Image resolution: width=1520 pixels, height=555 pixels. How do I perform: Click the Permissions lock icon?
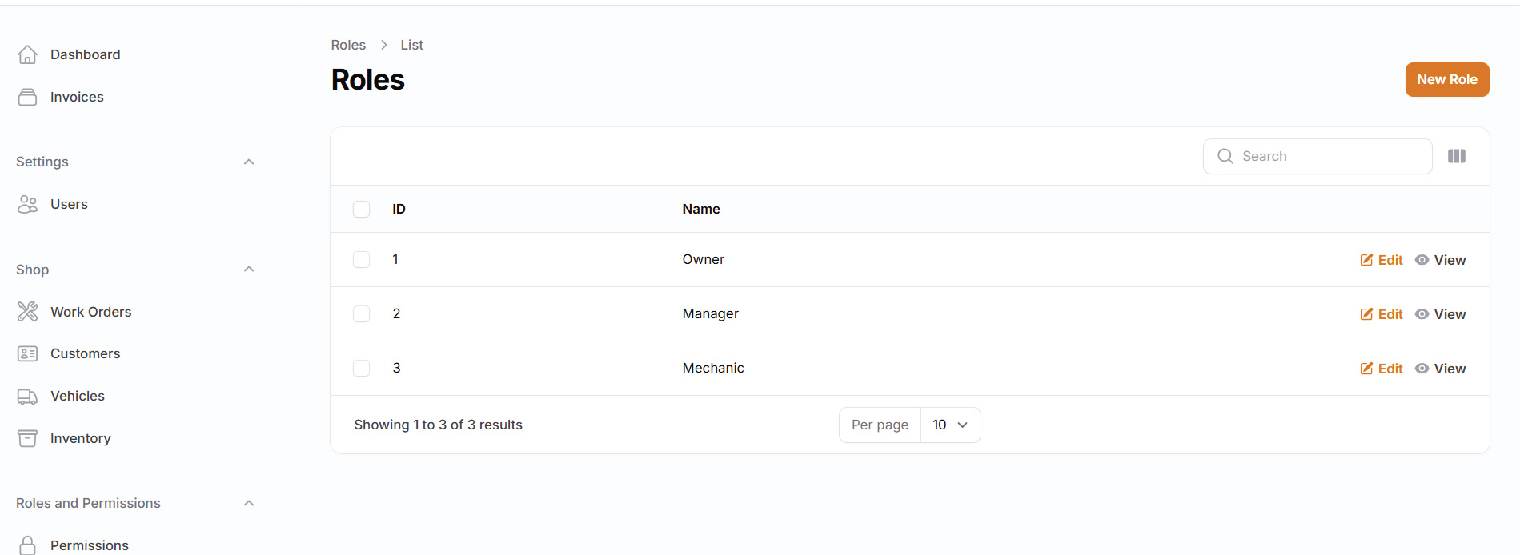click(27, 545)
